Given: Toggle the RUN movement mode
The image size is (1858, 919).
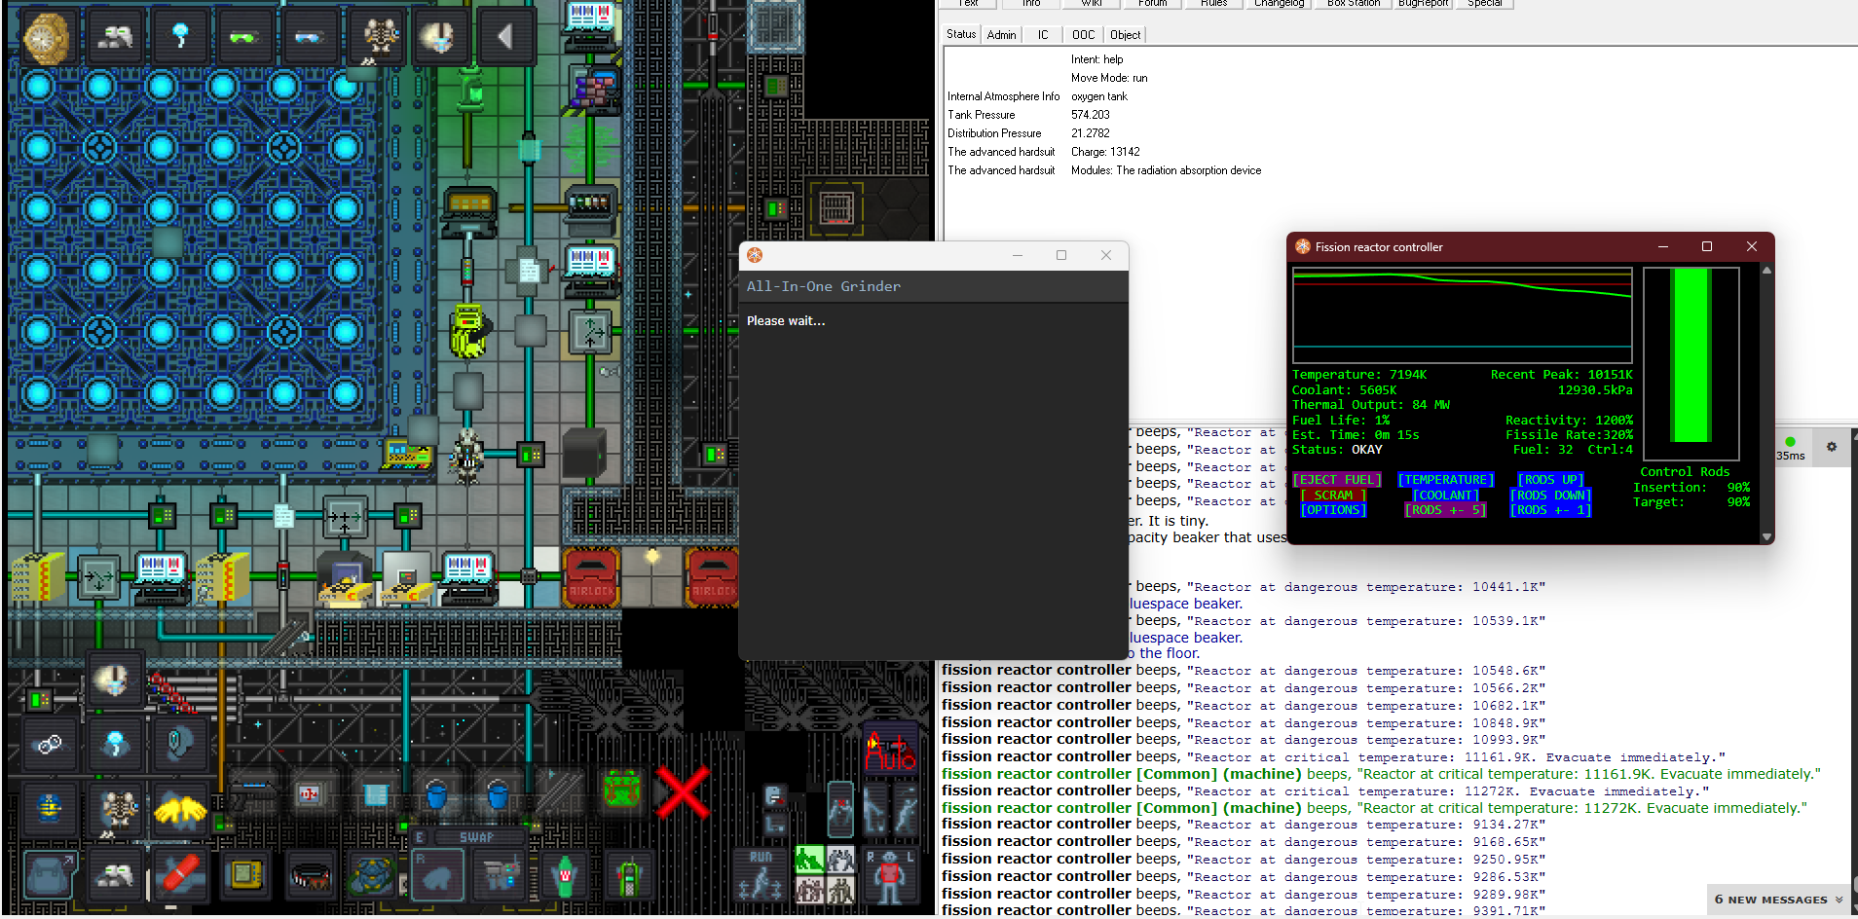Looking at the screenshot, I should pyautogui.click(x=761, y=875).
